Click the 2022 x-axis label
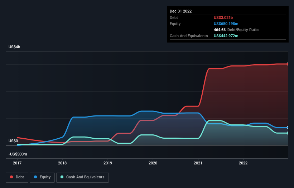294x188 pixels. 243,163
